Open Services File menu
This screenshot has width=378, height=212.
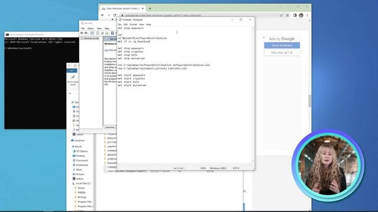83,28
